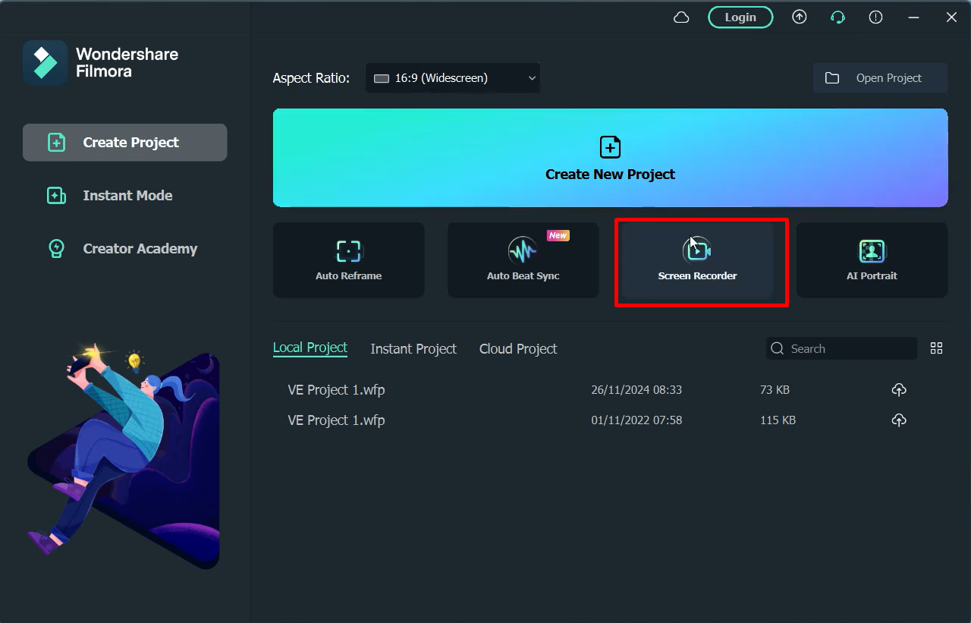Open the Instant Project tab
Image resolution: width=971 pixels, height=623 pixels.
coord(413,348)
